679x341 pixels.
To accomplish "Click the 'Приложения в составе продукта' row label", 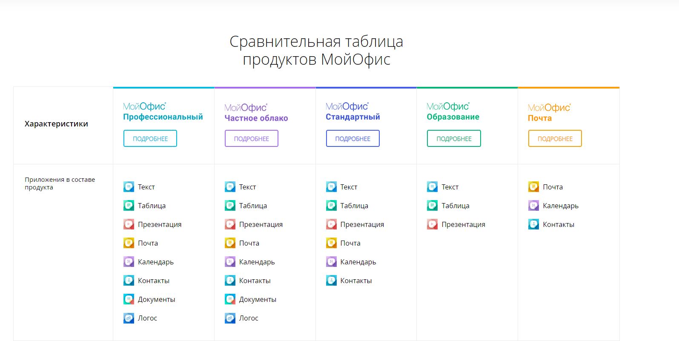I will pyautogui.click(x=60, y=183).
